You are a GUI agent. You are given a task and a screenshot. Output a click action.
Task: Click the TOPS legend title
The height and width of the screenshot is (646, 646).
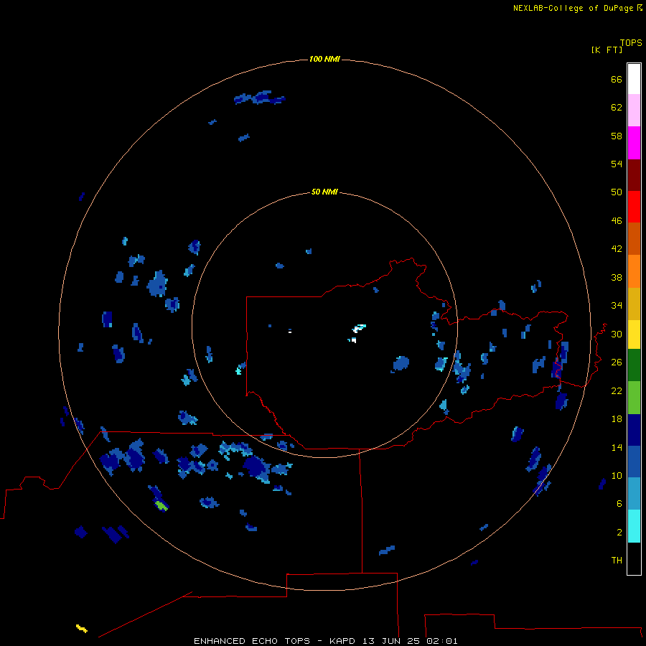631,42
